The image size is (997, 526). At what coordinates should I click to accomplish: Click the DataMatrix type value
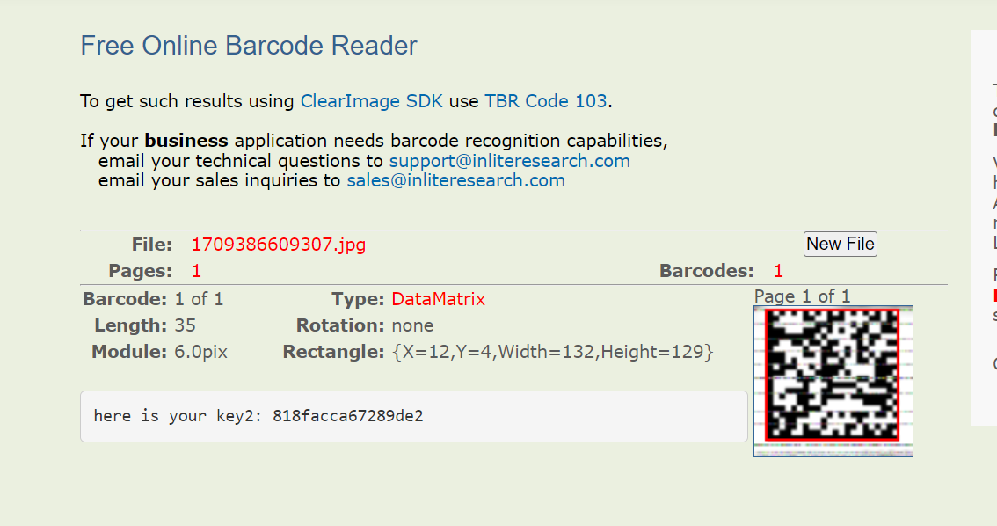click(438, 300)
